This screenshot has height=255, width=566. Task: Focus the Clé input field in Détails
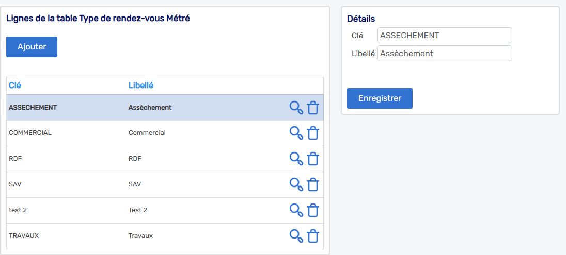[444, 36]
